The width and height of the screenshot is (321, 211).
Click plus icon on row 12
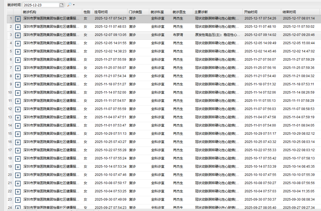tap(18, 109)
